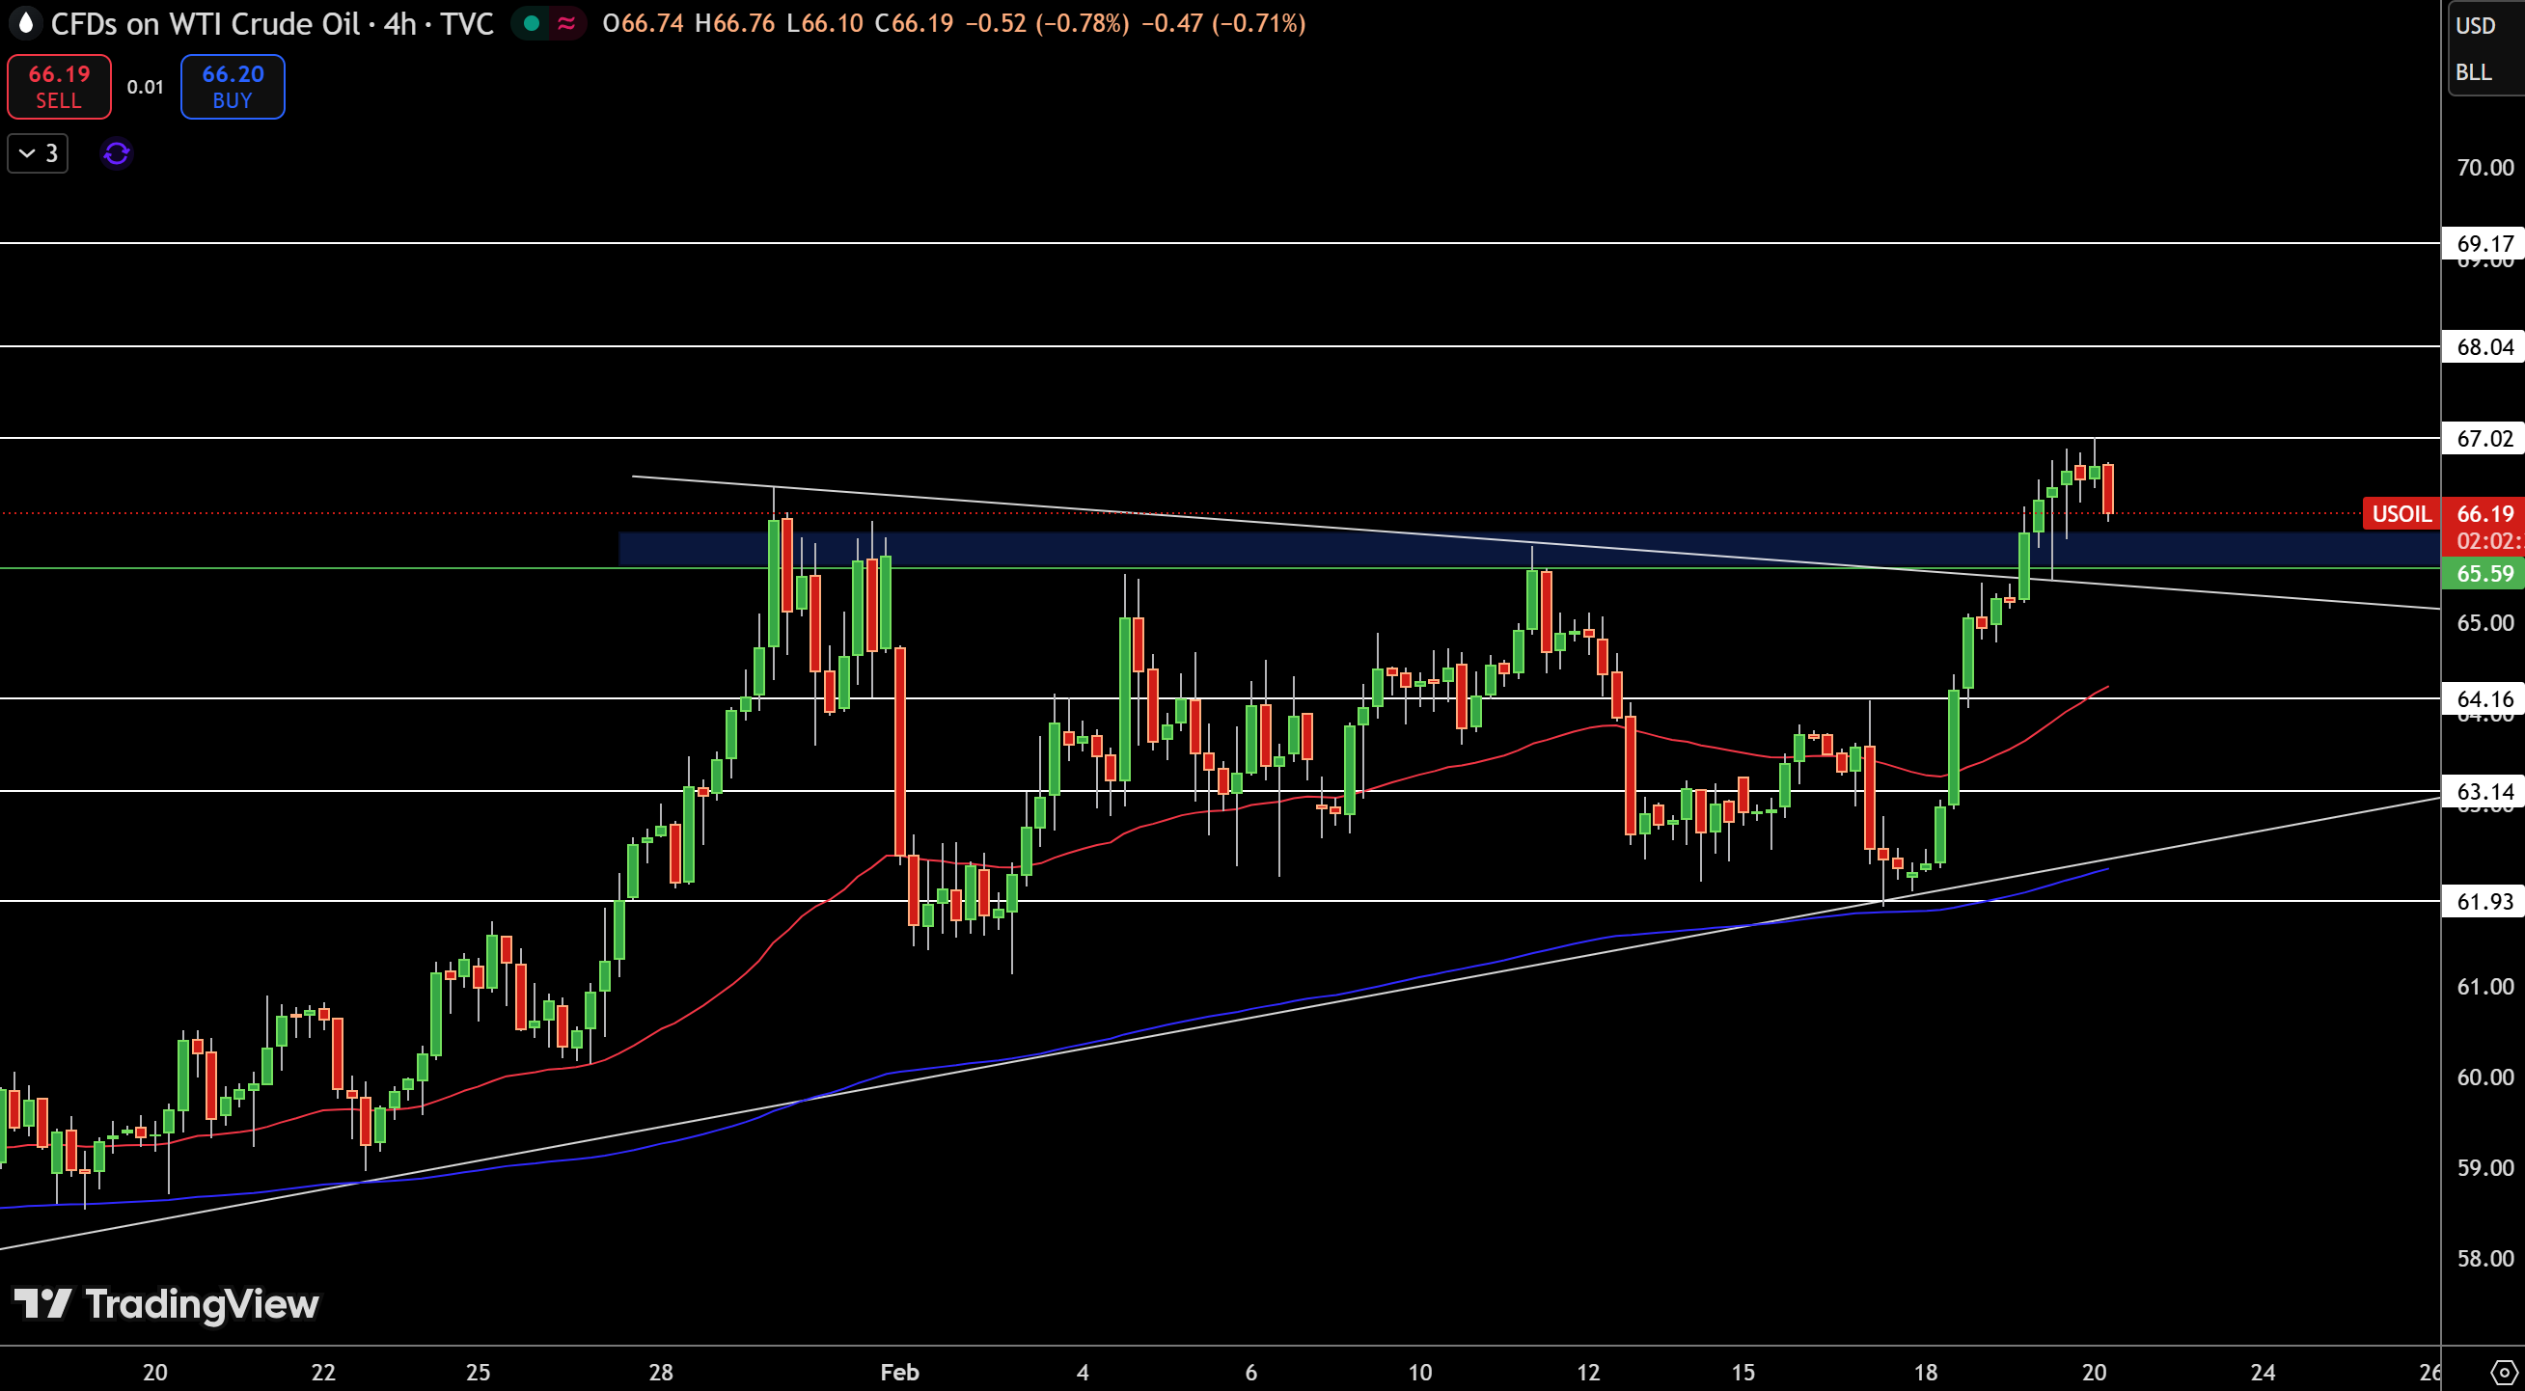Viewport: 2525px width, 1391px height.
Task: Click the 70.00 price axis tick
Action: tap(2484, 168)
